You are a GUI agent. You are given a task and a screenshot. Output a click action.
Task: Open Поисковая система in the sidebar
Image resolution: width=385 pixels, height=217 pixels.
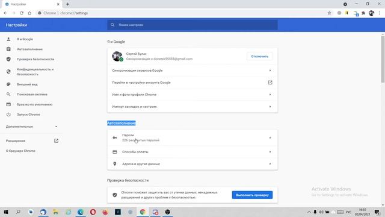32,95
